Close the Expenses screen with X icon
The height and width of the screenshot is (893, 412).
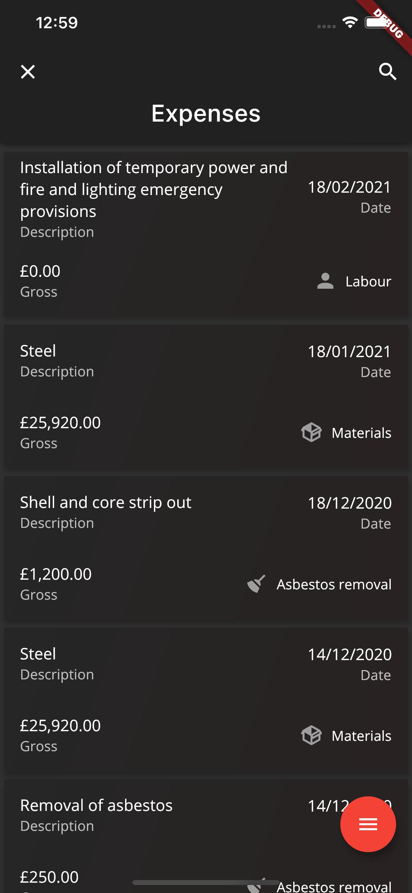coord(28,72)
